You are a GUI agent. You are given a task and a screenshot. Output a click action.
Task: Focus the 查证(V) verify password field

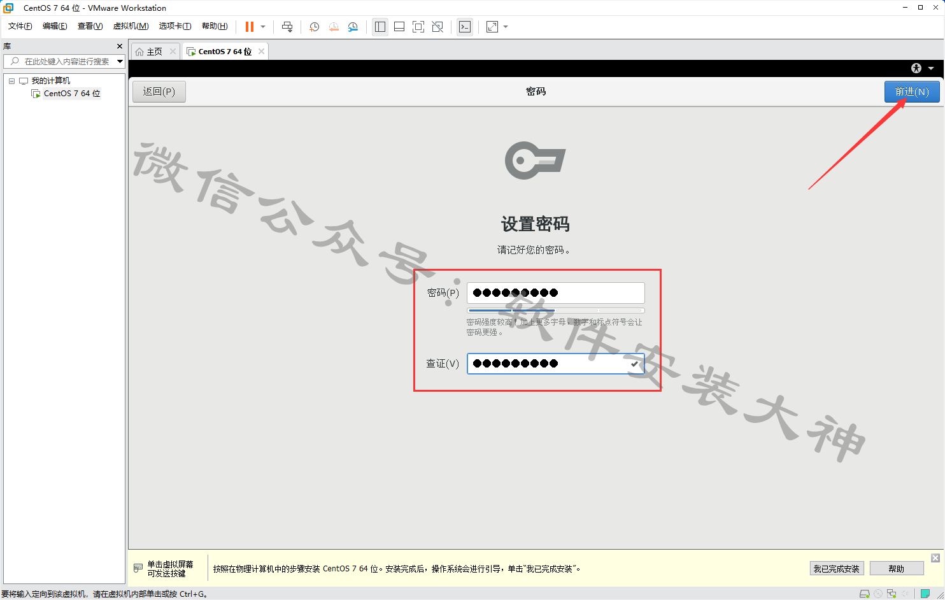tap(556, 364)
